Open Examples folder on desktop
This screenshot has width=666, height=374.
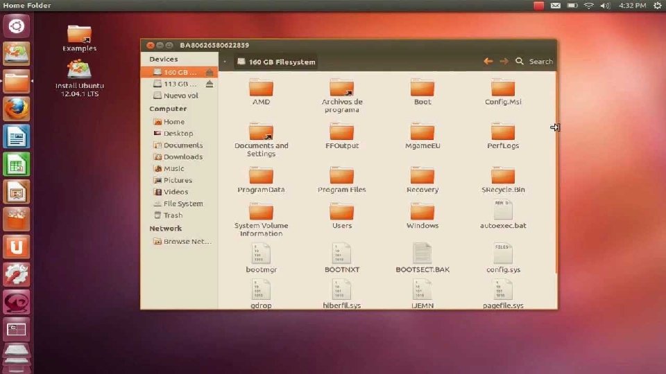click(x=79, y=38)
